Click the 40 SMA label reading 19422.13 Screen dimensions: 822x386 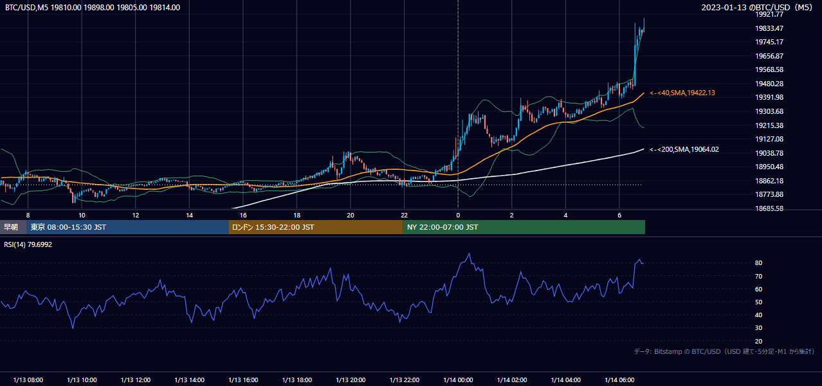pyautogui.click(x=682, y=93)
